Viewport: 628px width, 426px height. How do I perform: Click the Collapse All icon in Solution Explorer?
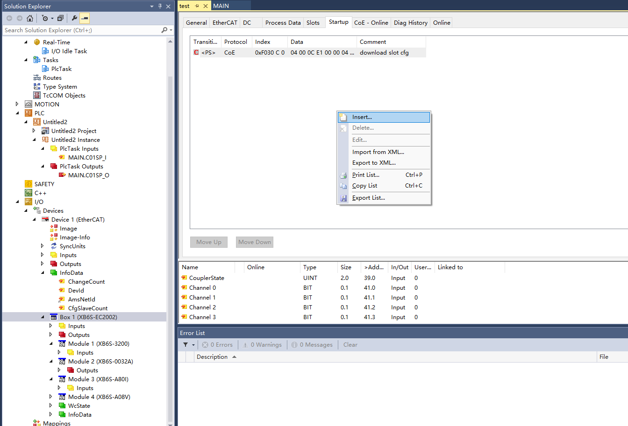pyautogui.click(x=60, y=18)
